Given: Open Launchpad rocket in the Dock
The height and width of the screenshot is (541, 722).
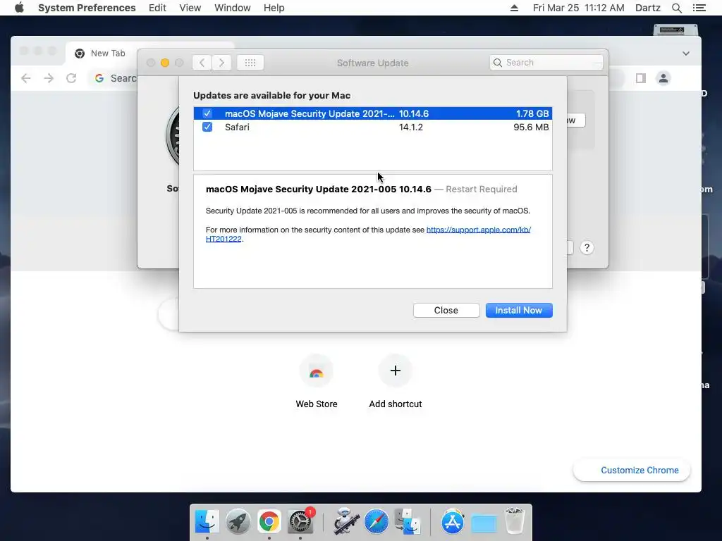Looking at the screenshot, I should tap(238, 522).
